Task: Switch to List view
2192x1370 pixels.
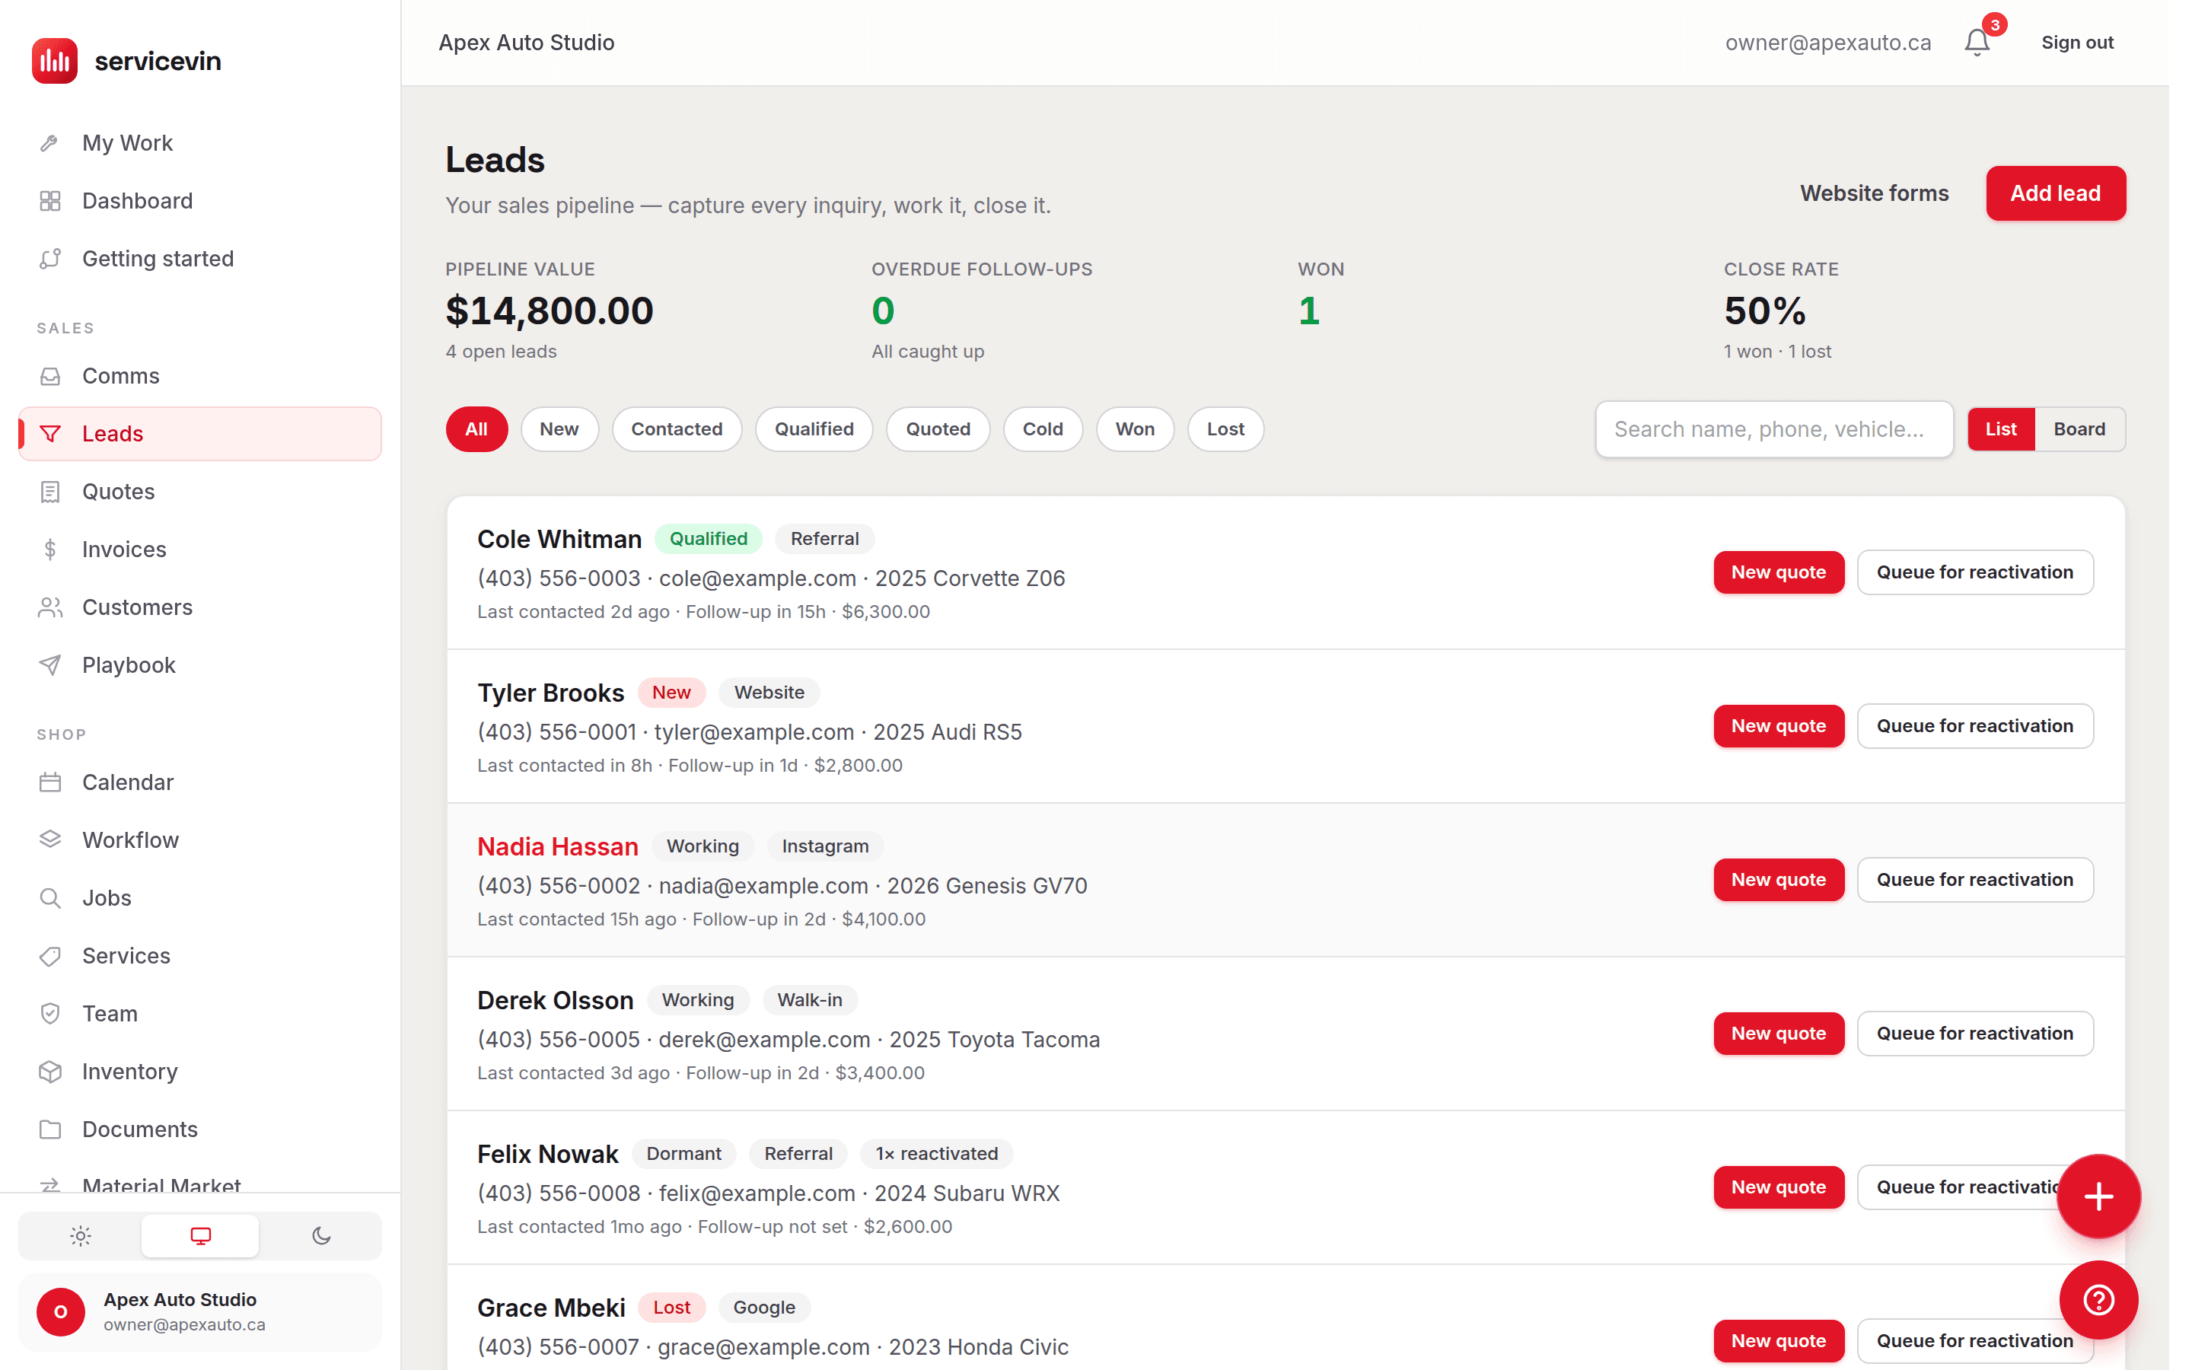Action: pyautogui.click(x=2001, y=429)
